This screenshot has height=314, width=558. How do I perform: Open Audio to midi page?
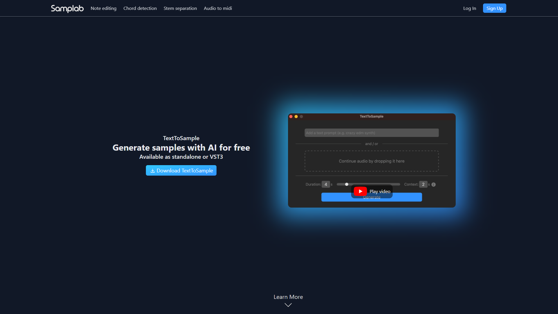tap(218, 8)
